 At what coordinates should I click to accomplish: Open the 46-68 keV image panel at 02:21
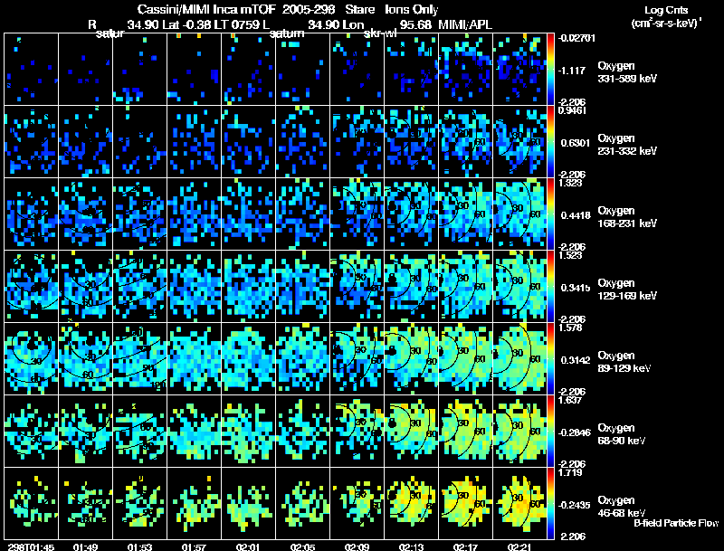click(x=519, y=503)
